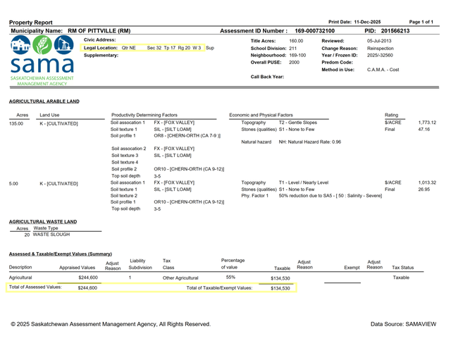Click the Assessed & Taxable/Exempt Values heading
Viewport: 451px width, 348px height.
[x=60, y=254]
